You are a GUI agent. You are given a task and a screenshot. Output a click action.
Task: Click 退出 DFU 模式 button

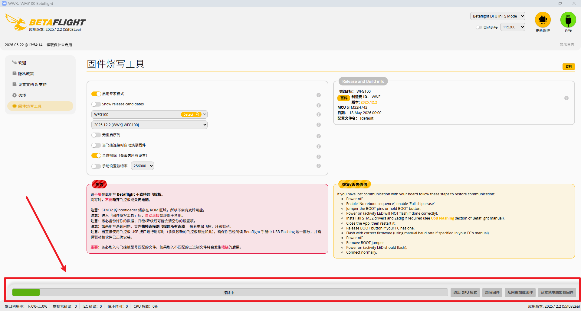465,292
